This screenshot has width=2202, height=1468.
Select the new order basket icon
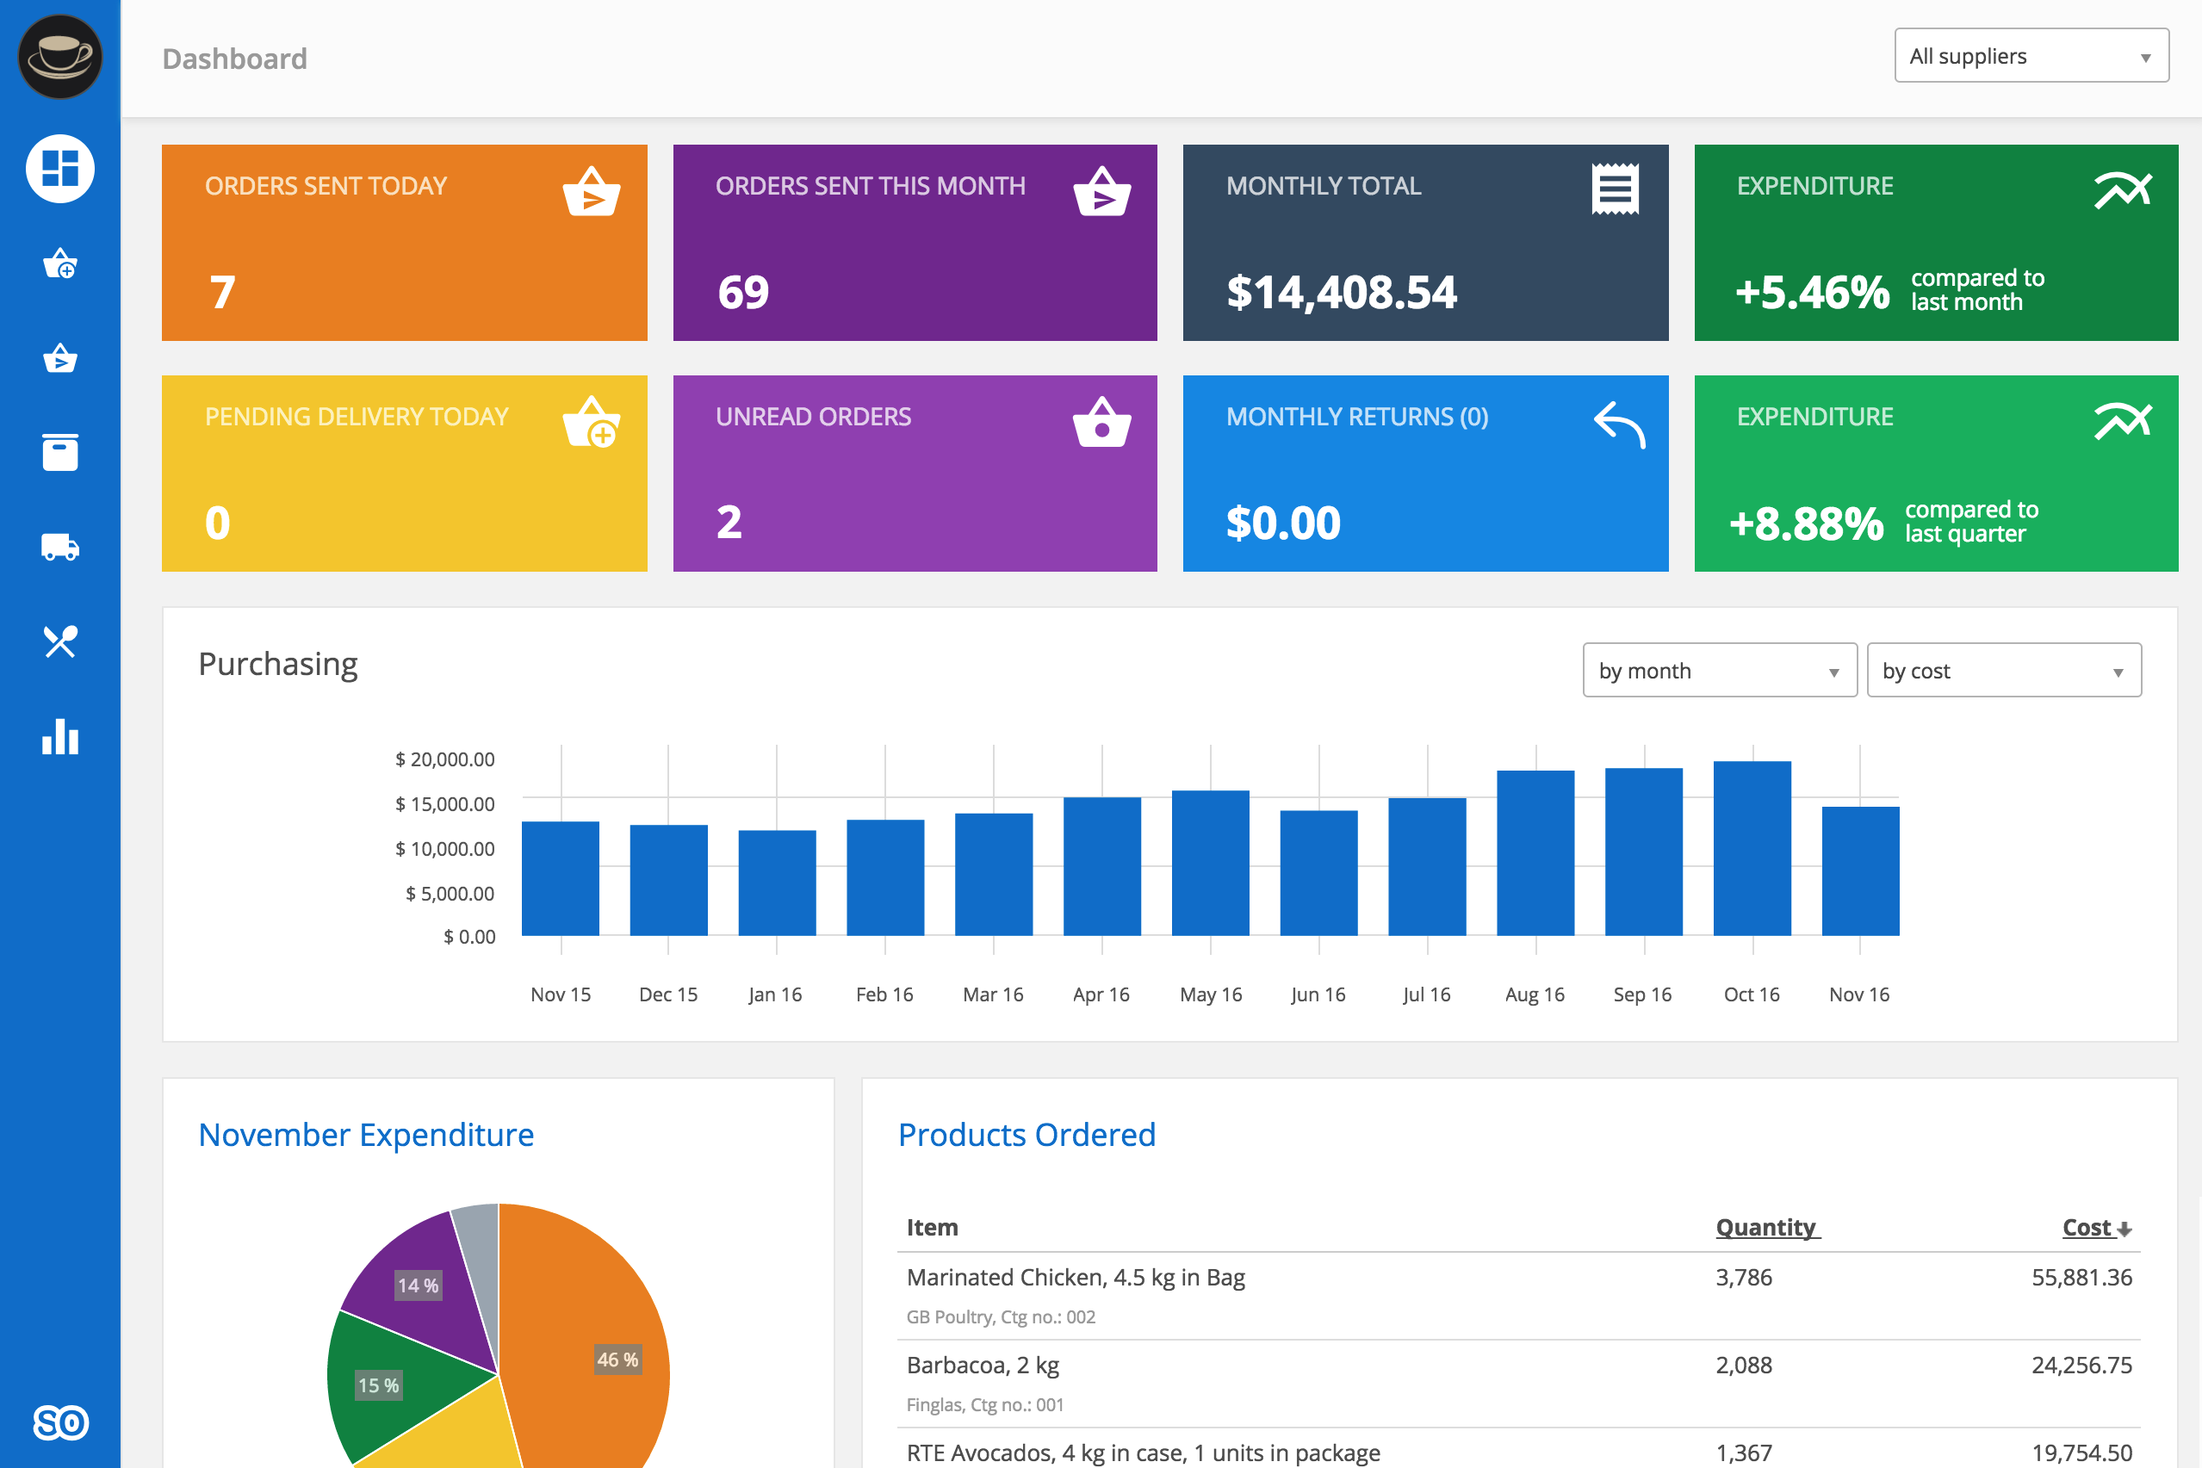tap(59, 265)
